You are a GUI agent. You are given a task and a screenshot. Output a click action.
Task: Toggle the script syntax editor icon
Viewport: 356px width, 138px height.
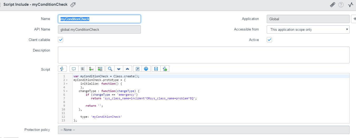tap(62, 69)
